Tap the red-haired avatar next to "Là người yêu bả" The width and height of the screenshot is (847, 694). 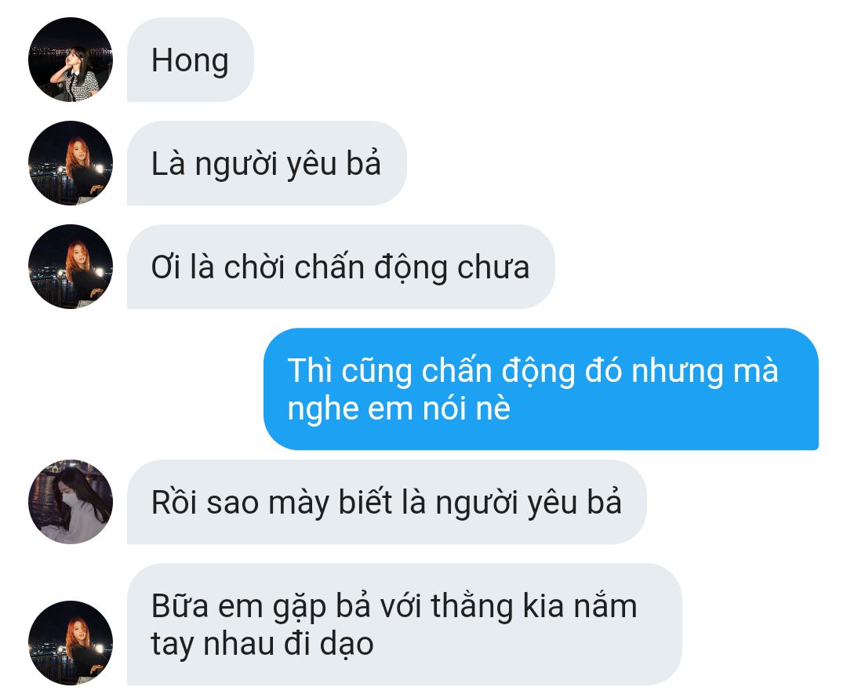[71, 163]
